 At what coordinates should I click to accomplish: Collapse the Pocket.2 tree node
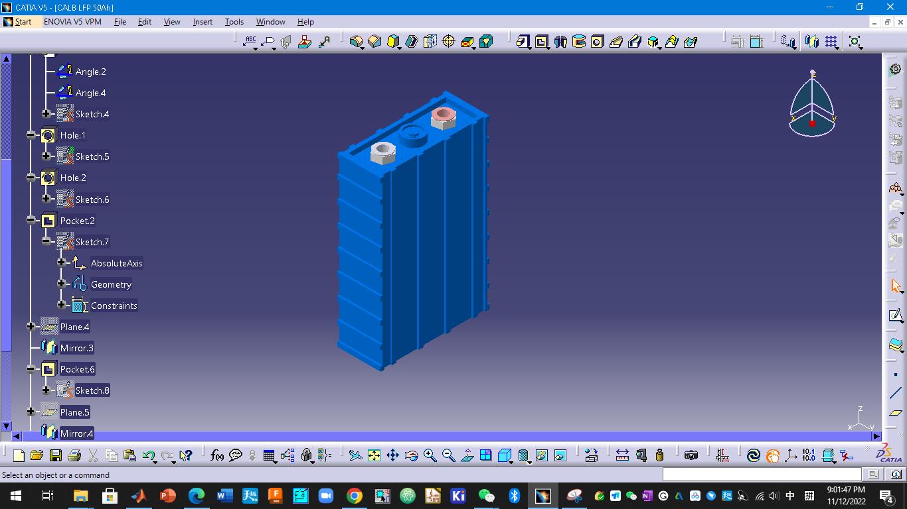click(x=31, y=220)
